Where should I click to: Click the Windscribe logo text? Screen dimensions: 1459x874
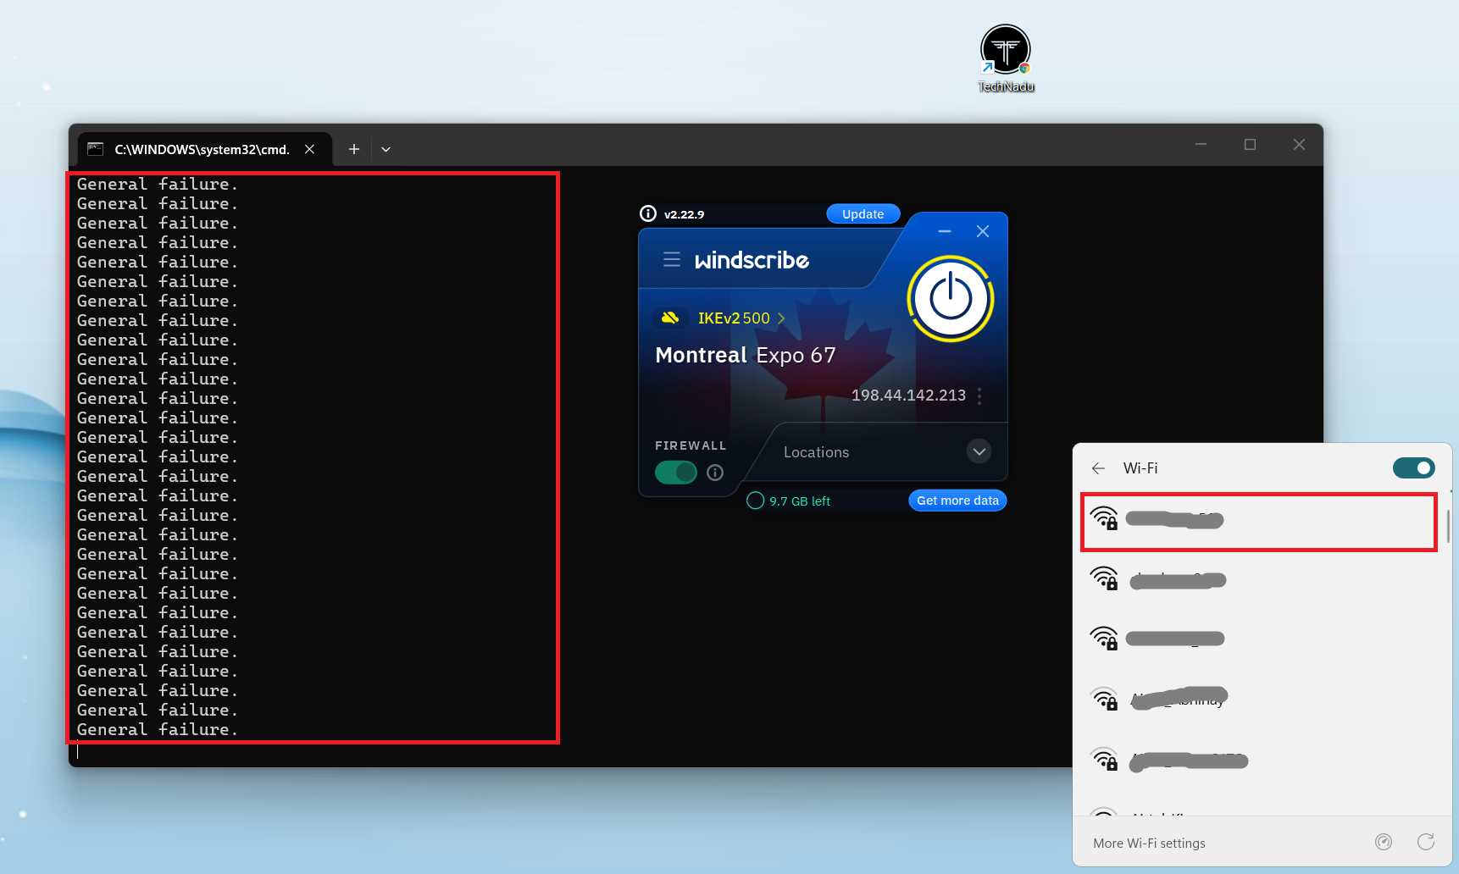pyautogui.click(x=752, y=260)
